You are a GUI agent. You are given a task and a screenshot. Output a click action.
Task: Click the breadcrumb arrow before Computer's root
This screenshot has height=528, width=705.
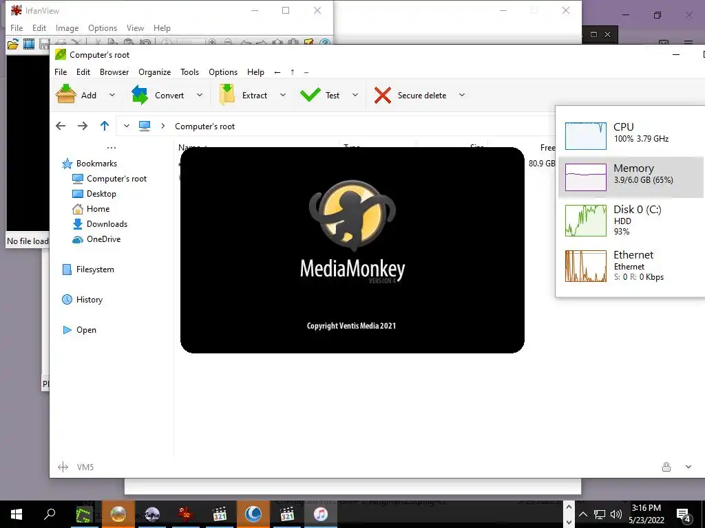(163, 126)
